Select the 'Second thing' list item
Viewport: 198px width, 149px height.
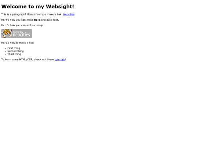(15, 51)
